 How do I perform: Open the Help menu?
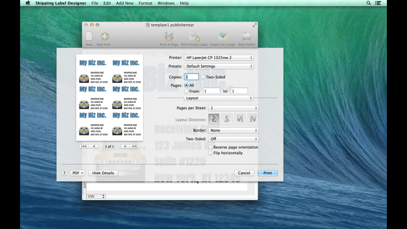(x=184, y=3)
